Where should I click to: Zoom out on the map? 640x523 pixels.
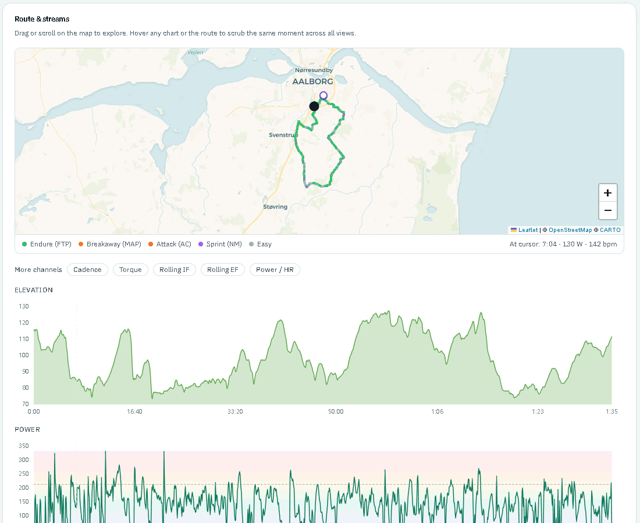click(x=607, y=210)
